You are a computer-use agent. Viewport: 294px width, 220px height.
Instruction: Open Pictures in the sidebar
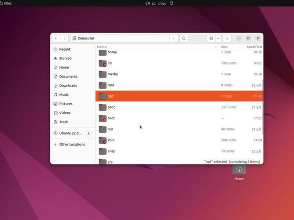click(x=73, y=104)
